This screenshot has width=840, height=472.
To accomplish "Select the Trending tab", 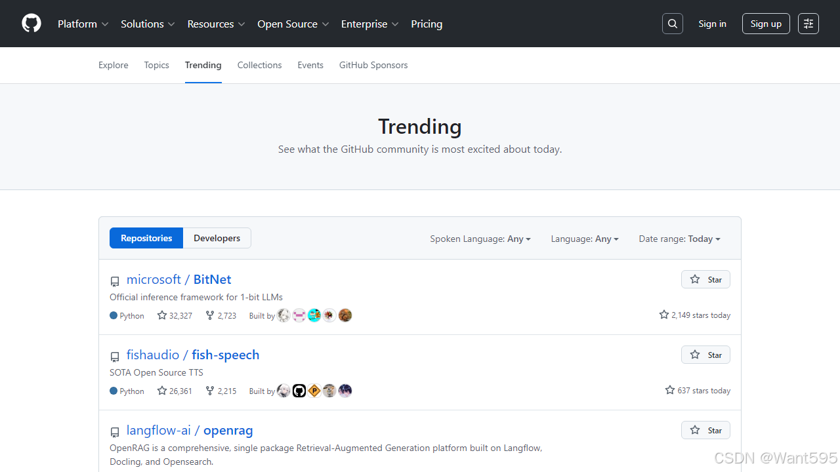I will click(x=203, y=65).
